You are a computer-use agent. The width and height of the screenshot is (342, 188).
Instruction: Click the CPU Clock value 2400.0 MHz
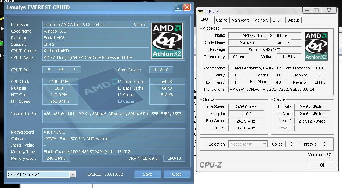click(x=60, y=82)
